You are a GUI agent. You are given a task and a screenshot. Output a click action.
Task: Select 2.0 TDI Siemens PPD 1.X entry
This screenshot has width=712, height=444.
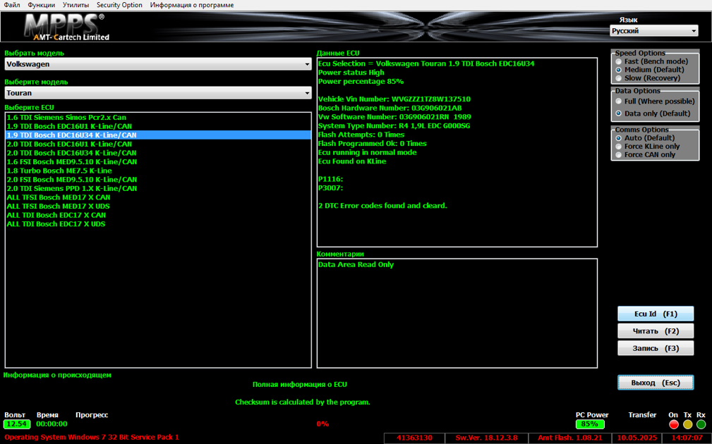coord(158,189)
